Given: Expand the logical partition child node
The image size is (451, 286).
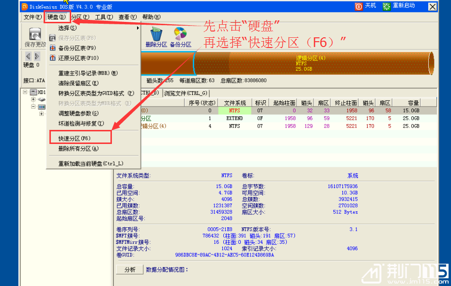Looking at the screenshot, I should point(42,113).
